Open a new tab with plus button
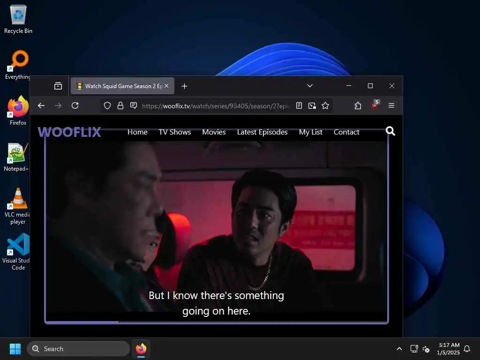The image size is (480, 360). click(x=184, y=86)
